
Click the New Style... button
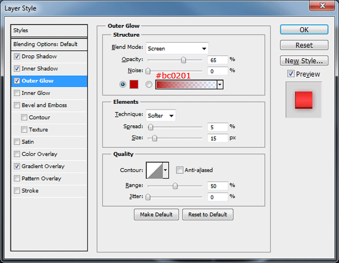pyautogui.click(x=304, y=61)
